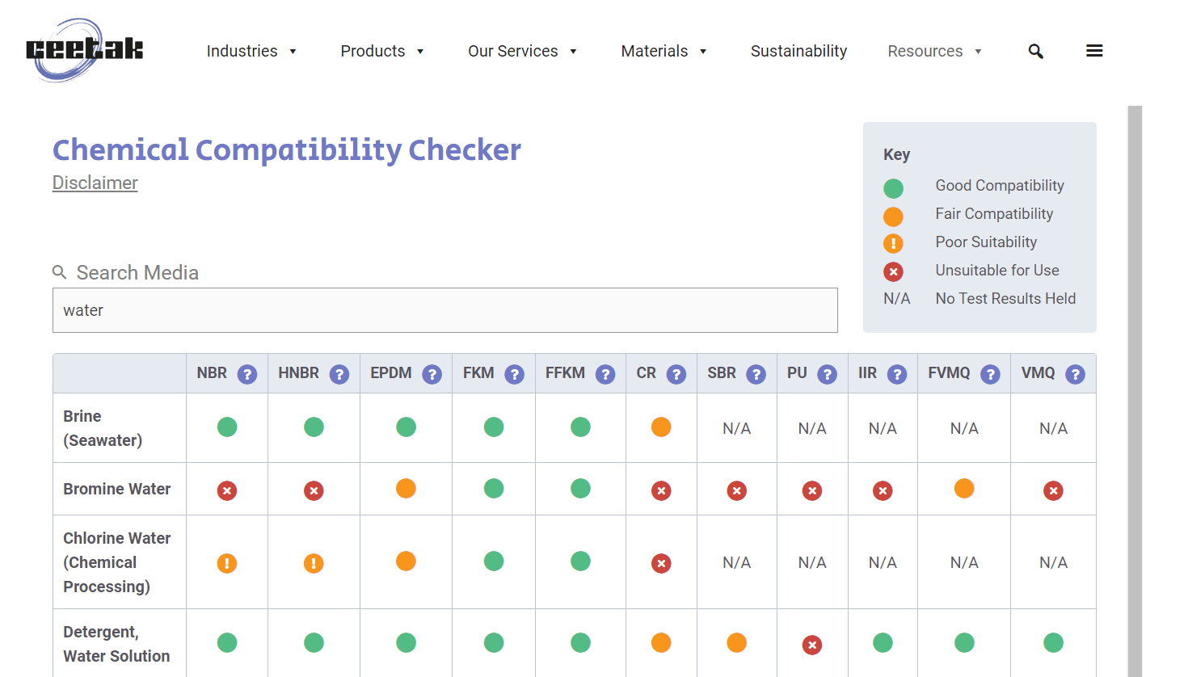Click the HNBR help question mark icon

[x=339, y=374]
